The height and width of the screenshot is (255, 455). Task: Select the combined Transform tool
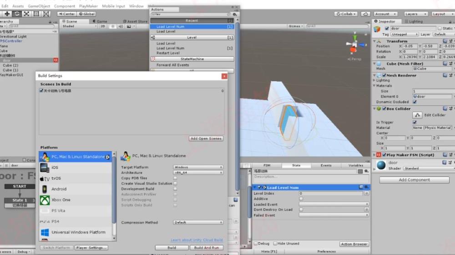click(x=46, y=14)
